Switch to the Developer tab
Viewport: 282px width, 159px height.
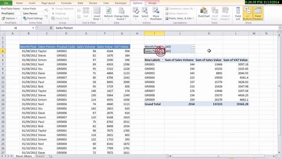[120, 3]
